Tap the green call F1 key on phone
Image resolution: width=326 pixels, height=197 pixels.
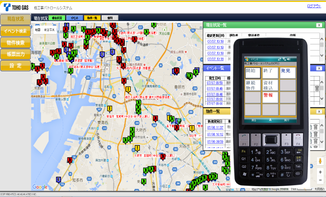point(244,139)
